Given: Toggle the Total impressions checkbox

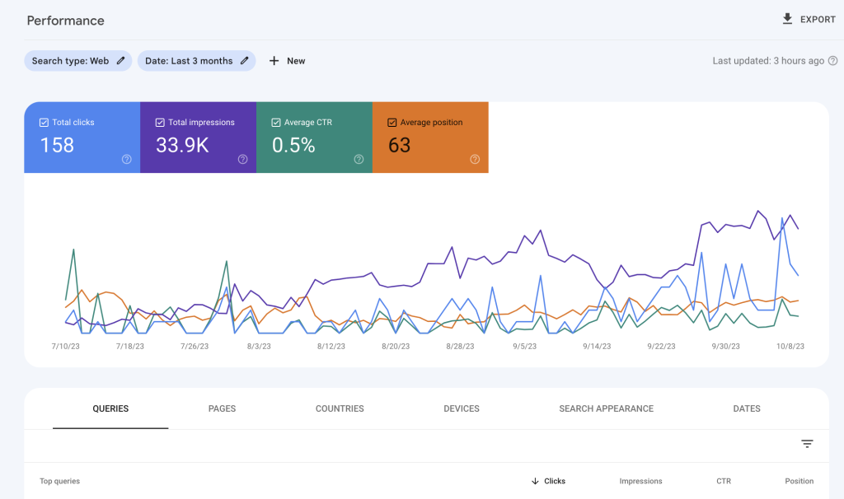Looking at the screenshot, I should pos(160,123).
